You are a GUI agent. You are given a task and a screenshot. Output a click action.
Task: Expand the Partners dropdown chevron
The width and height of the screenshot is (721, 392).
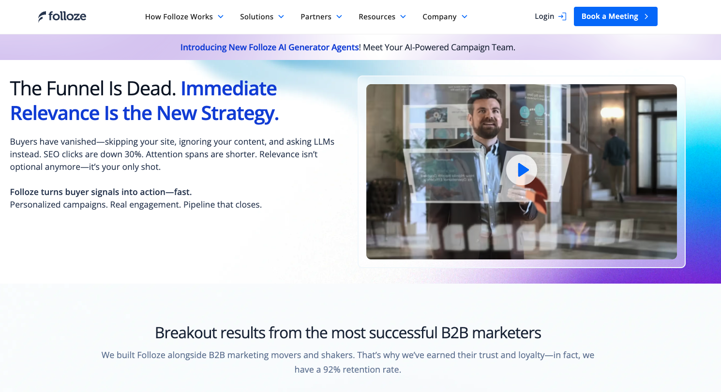pyautogui.click(x=339, y=16)
